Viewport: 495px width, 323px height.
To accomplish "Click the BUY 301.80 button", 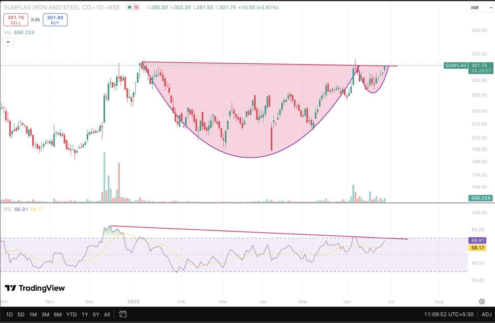I will point(55,20).
